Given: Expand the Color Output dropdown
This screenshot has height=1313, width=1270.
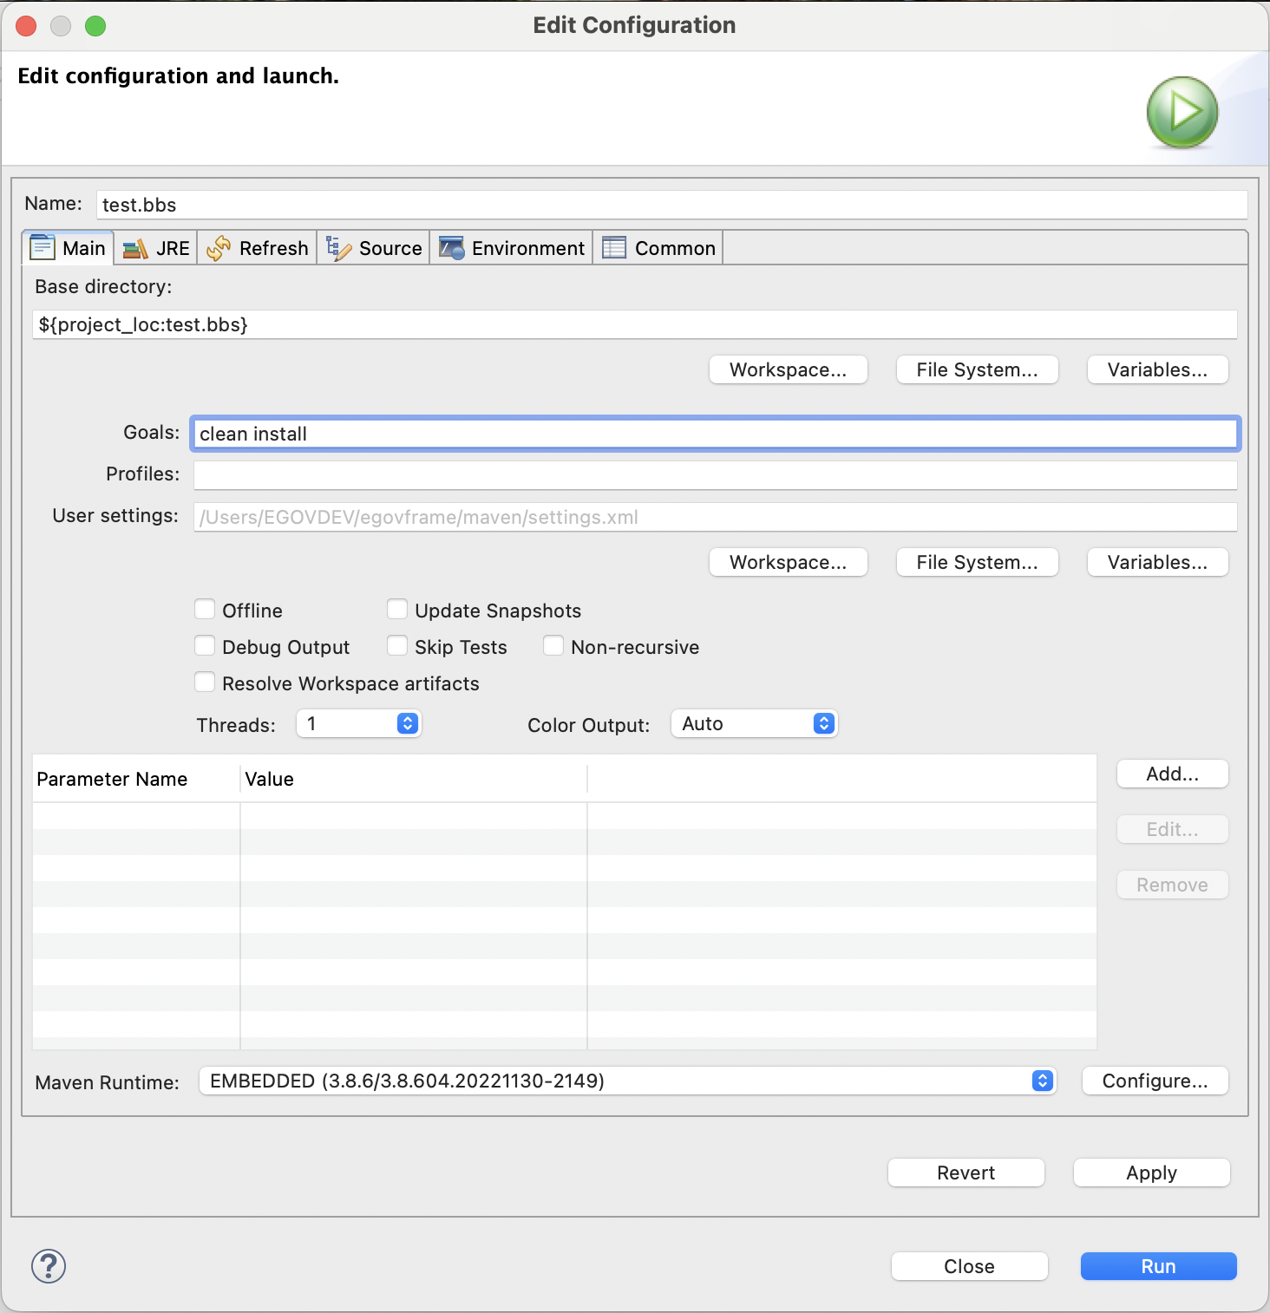Looking at the screenshot, I should 753,723.
